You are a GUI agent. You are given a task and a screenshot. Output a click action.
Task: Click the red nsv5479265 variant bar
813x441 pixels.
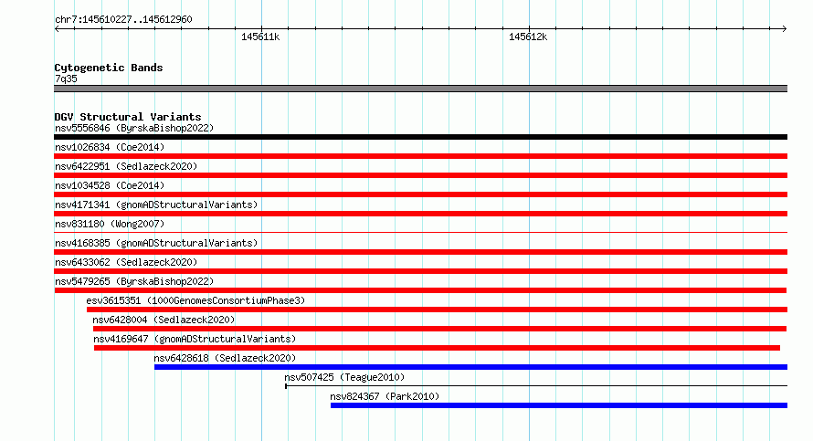tap(420, 290)
